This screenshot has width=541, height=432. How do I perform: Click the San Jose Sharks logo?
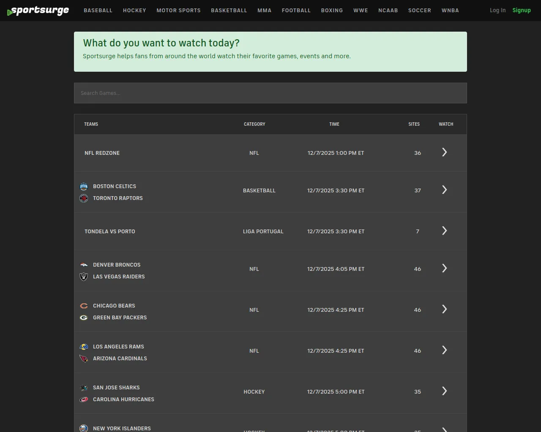point(84,388)
